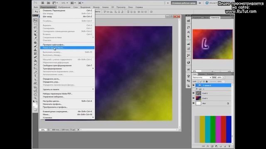Toggle lock image pixels

[201, 82]
